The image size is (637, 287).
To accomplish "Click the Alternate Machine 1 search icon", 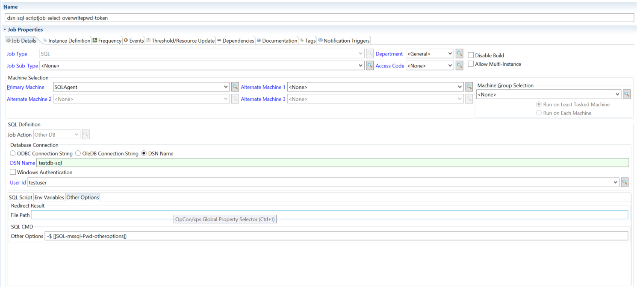I will click(469, 87).
